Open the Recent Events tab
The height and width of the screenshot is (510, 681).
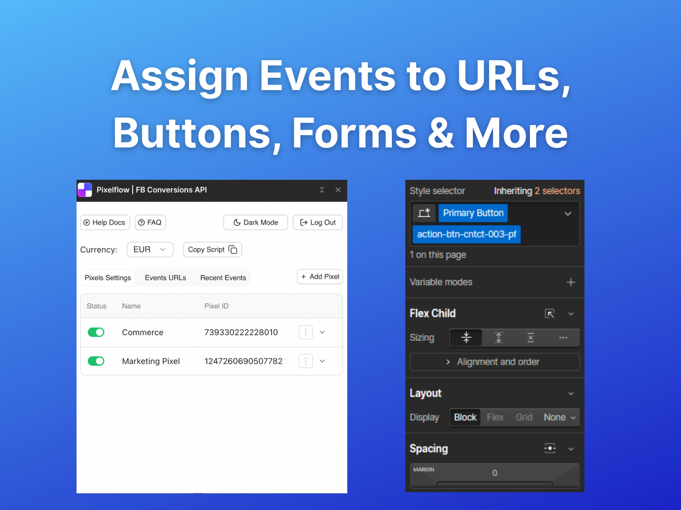[223, 278]
